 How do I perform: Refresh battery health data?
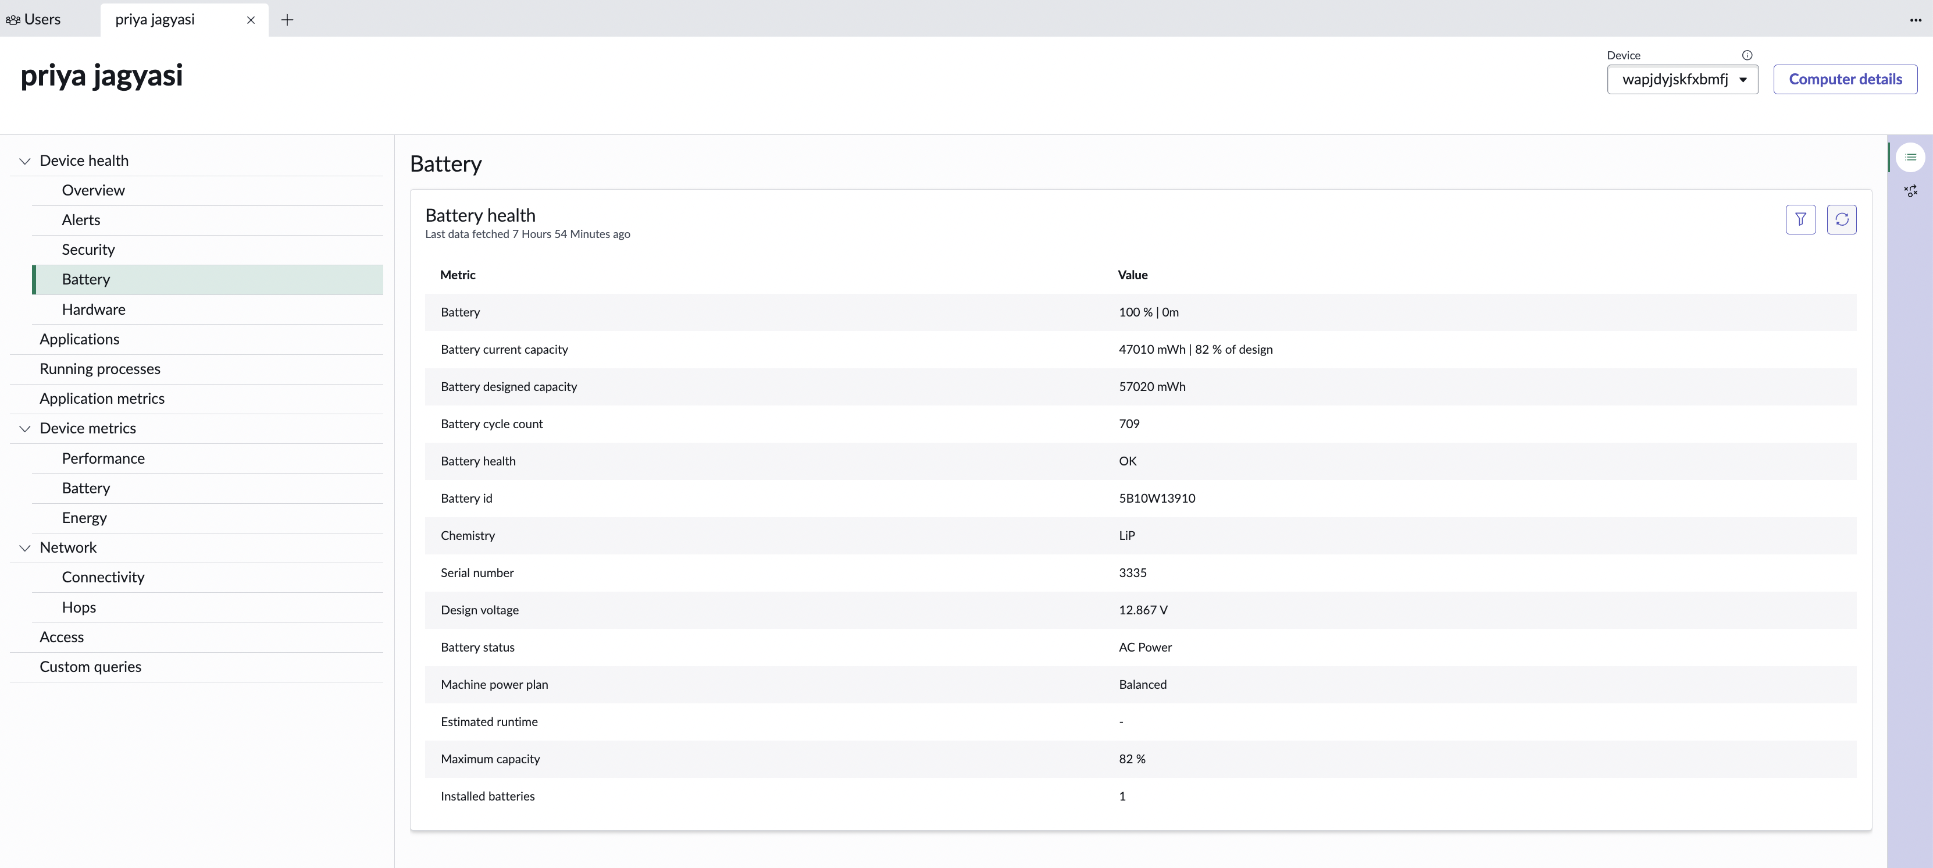(1842, 219)
